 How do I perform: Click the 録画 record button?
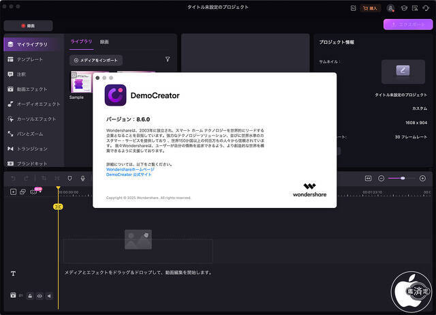[28, 26]
